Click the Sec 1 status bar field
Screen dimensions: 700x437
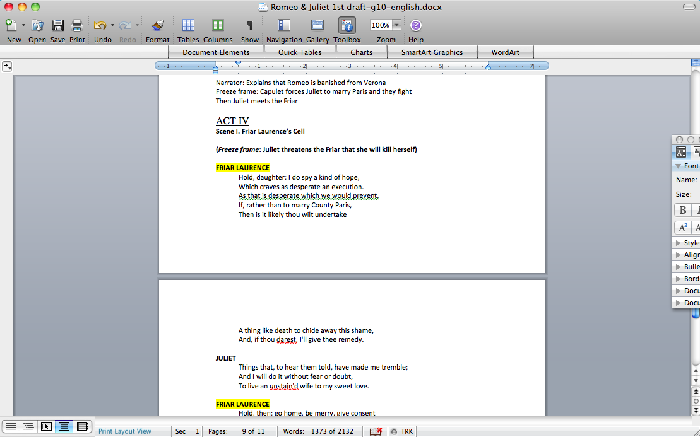[187, 431]
